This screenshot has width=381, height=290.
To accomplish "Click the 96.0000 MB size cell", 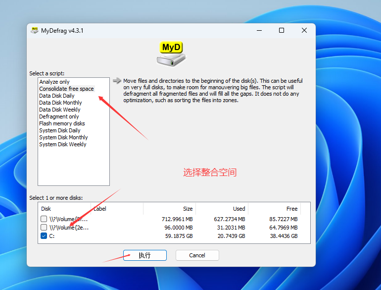I will click(179, 228).
